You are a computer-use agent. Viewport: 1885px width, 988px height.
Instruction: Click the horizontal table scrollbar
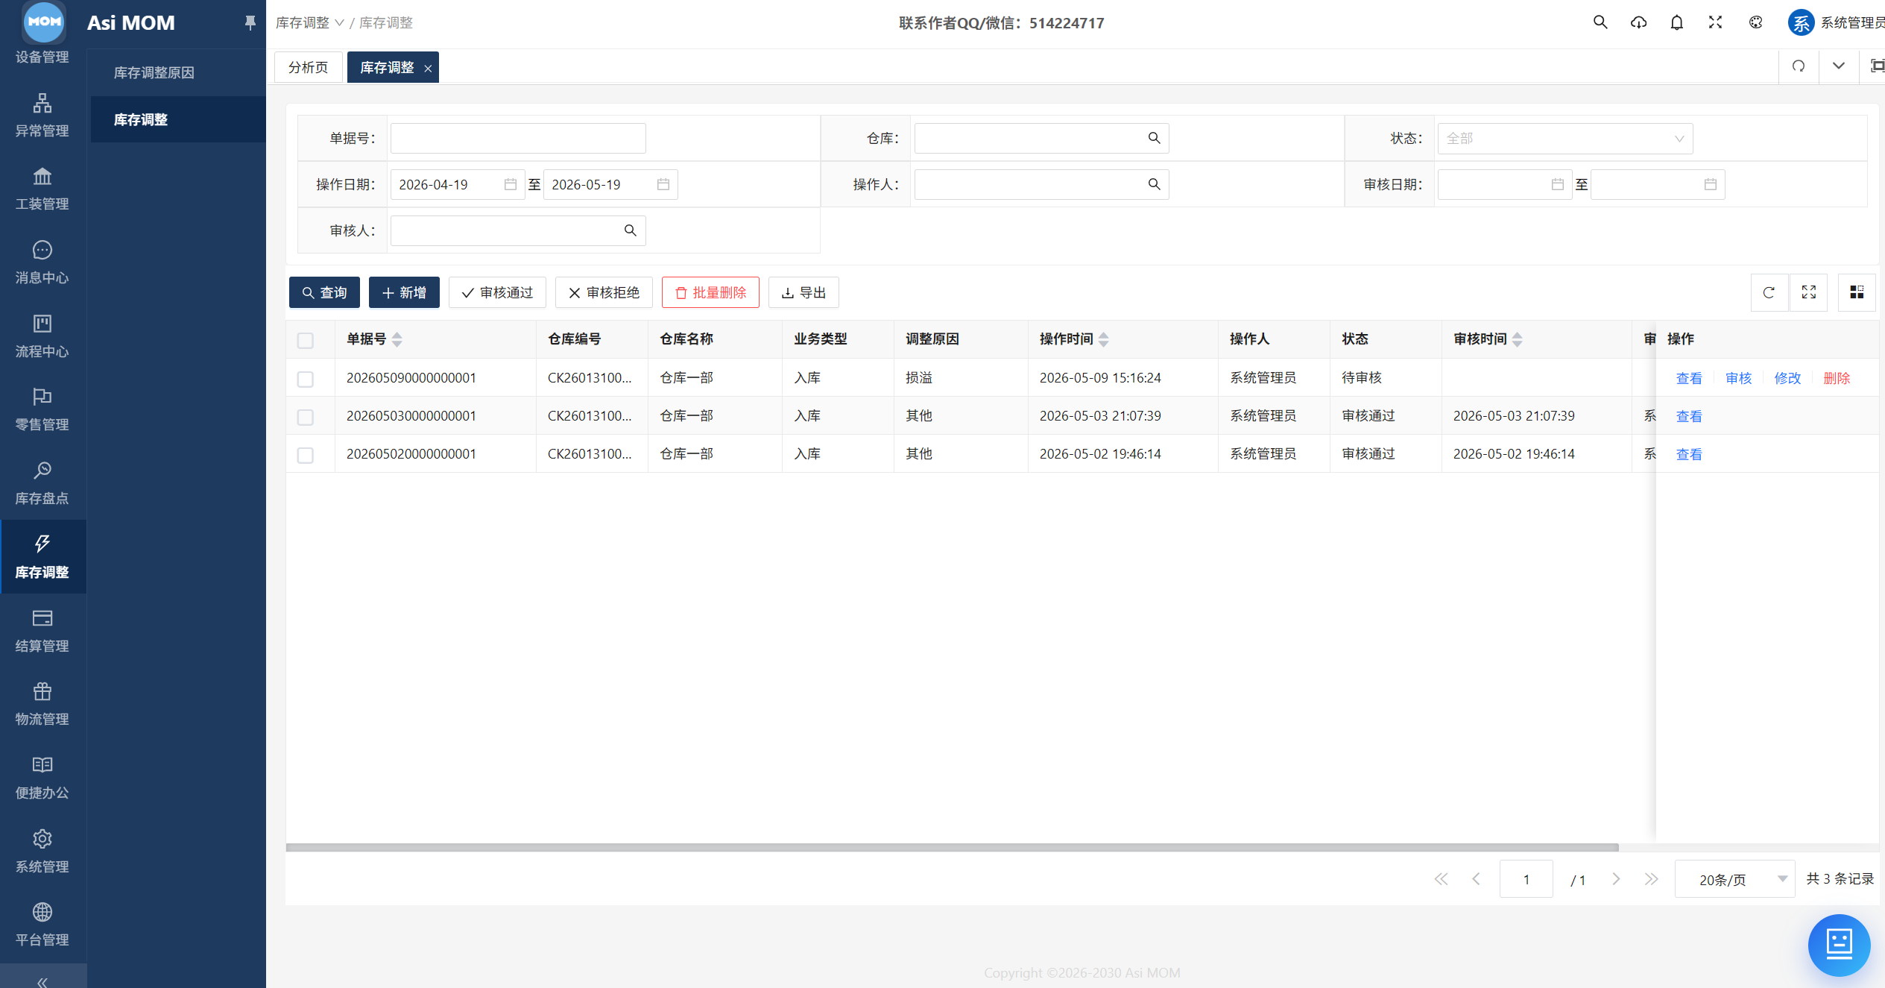(x=952, y=848)
